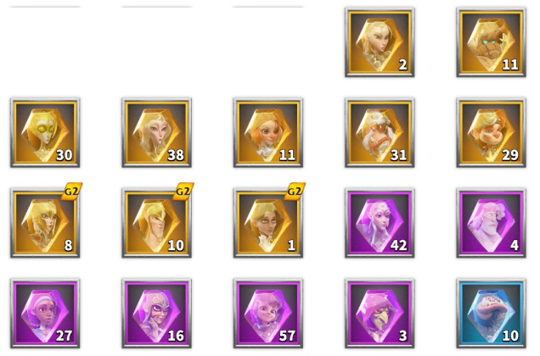Choose purple masked hero shard with 16
The image size is (540, 356).
[157, 314]
